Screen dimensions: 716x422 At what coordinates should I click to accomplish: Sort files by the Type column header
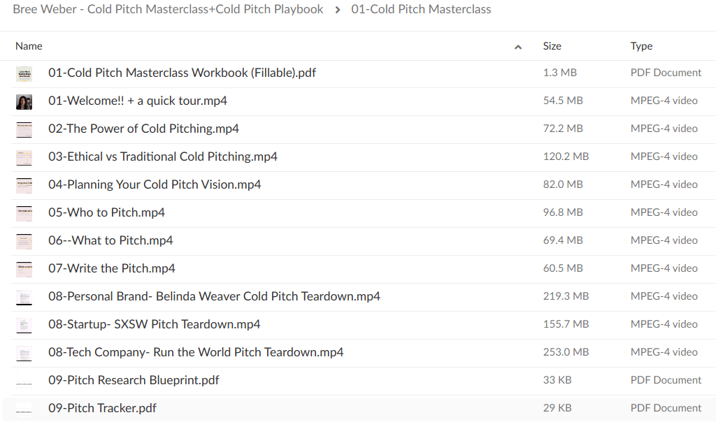(x=641, y=46)
